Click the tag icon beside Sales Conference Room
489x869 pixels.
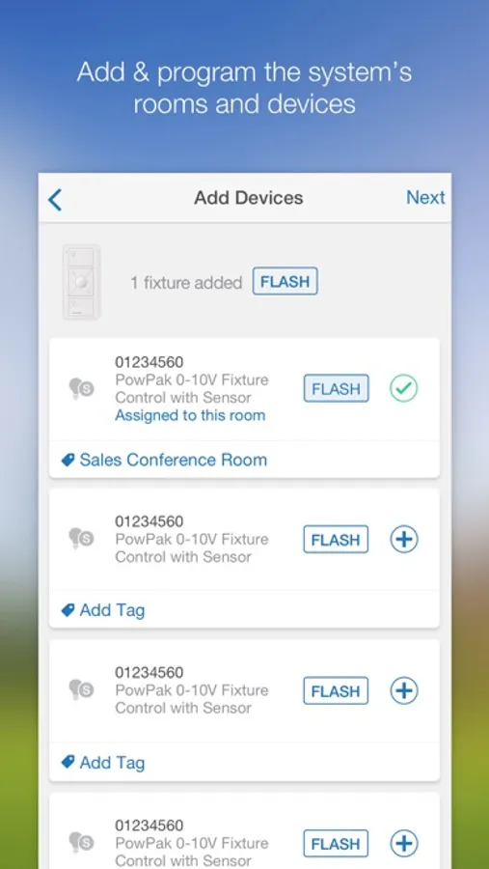pyautogui.click(x=68, y=460)
